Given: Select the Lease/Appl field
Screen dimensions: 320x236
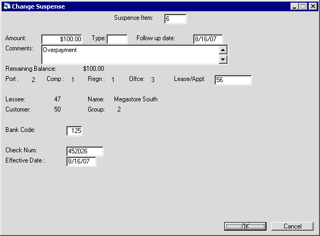Looking at the screenshot, I should tap(233, 80).
